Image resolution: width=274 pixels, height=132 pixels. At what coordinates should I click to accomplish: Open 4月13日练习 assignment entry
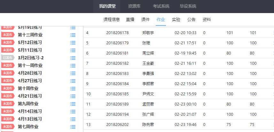coord(30,119)
